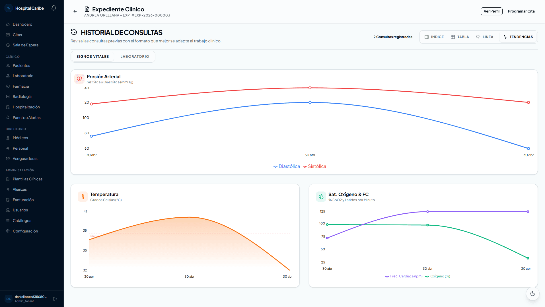Toggle dark mode with the moon button
This screenshot has height=307, width=545.
(533, 294)
